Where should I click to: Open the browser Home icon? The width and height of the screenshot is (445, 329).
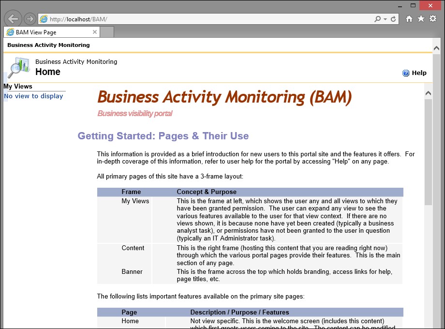coord(409,19)
